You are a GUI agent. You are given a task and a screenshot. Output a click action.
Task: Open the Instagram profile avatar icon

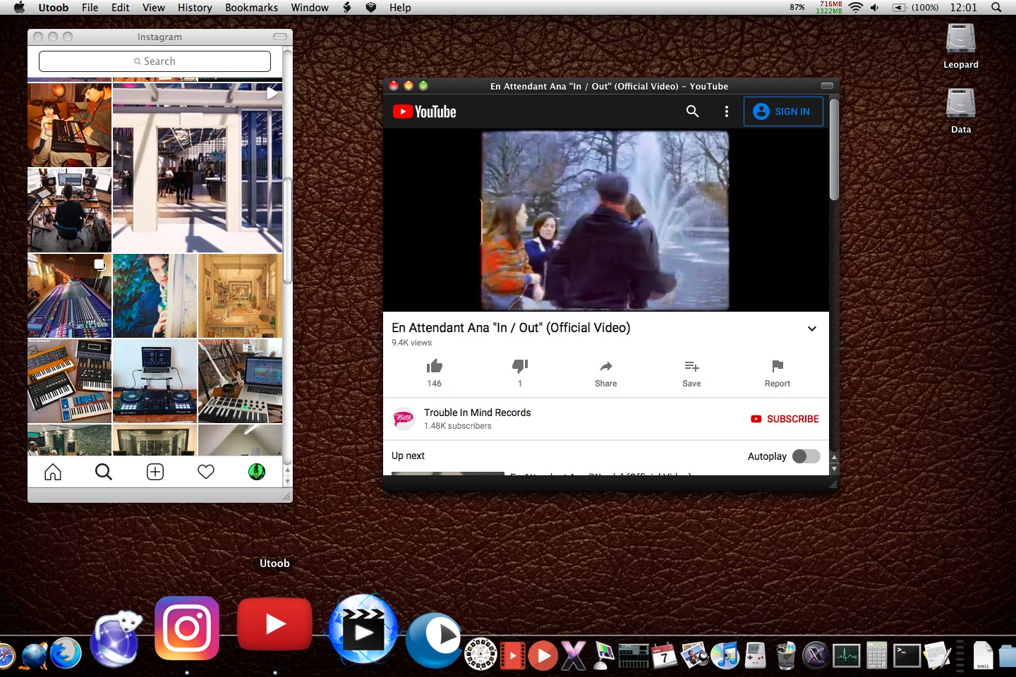click(x=257, y=472)
